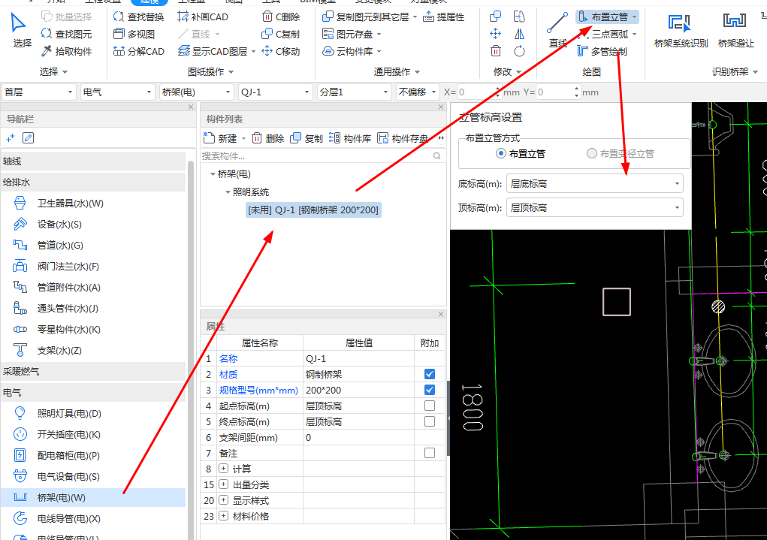Select 布置变径立管 radio option
Image resolution: width=767 pixels, height=540 pixels.
pos(621,153)
